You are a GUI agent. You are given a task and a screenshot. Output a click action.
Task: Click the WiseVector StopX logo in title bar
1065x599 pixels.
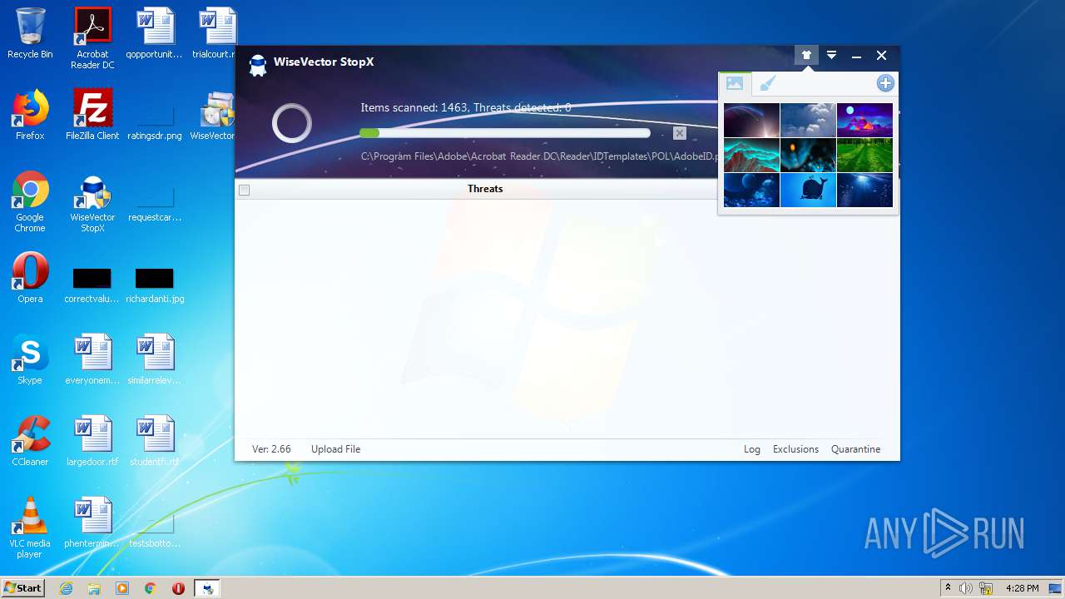click(258, 66)
